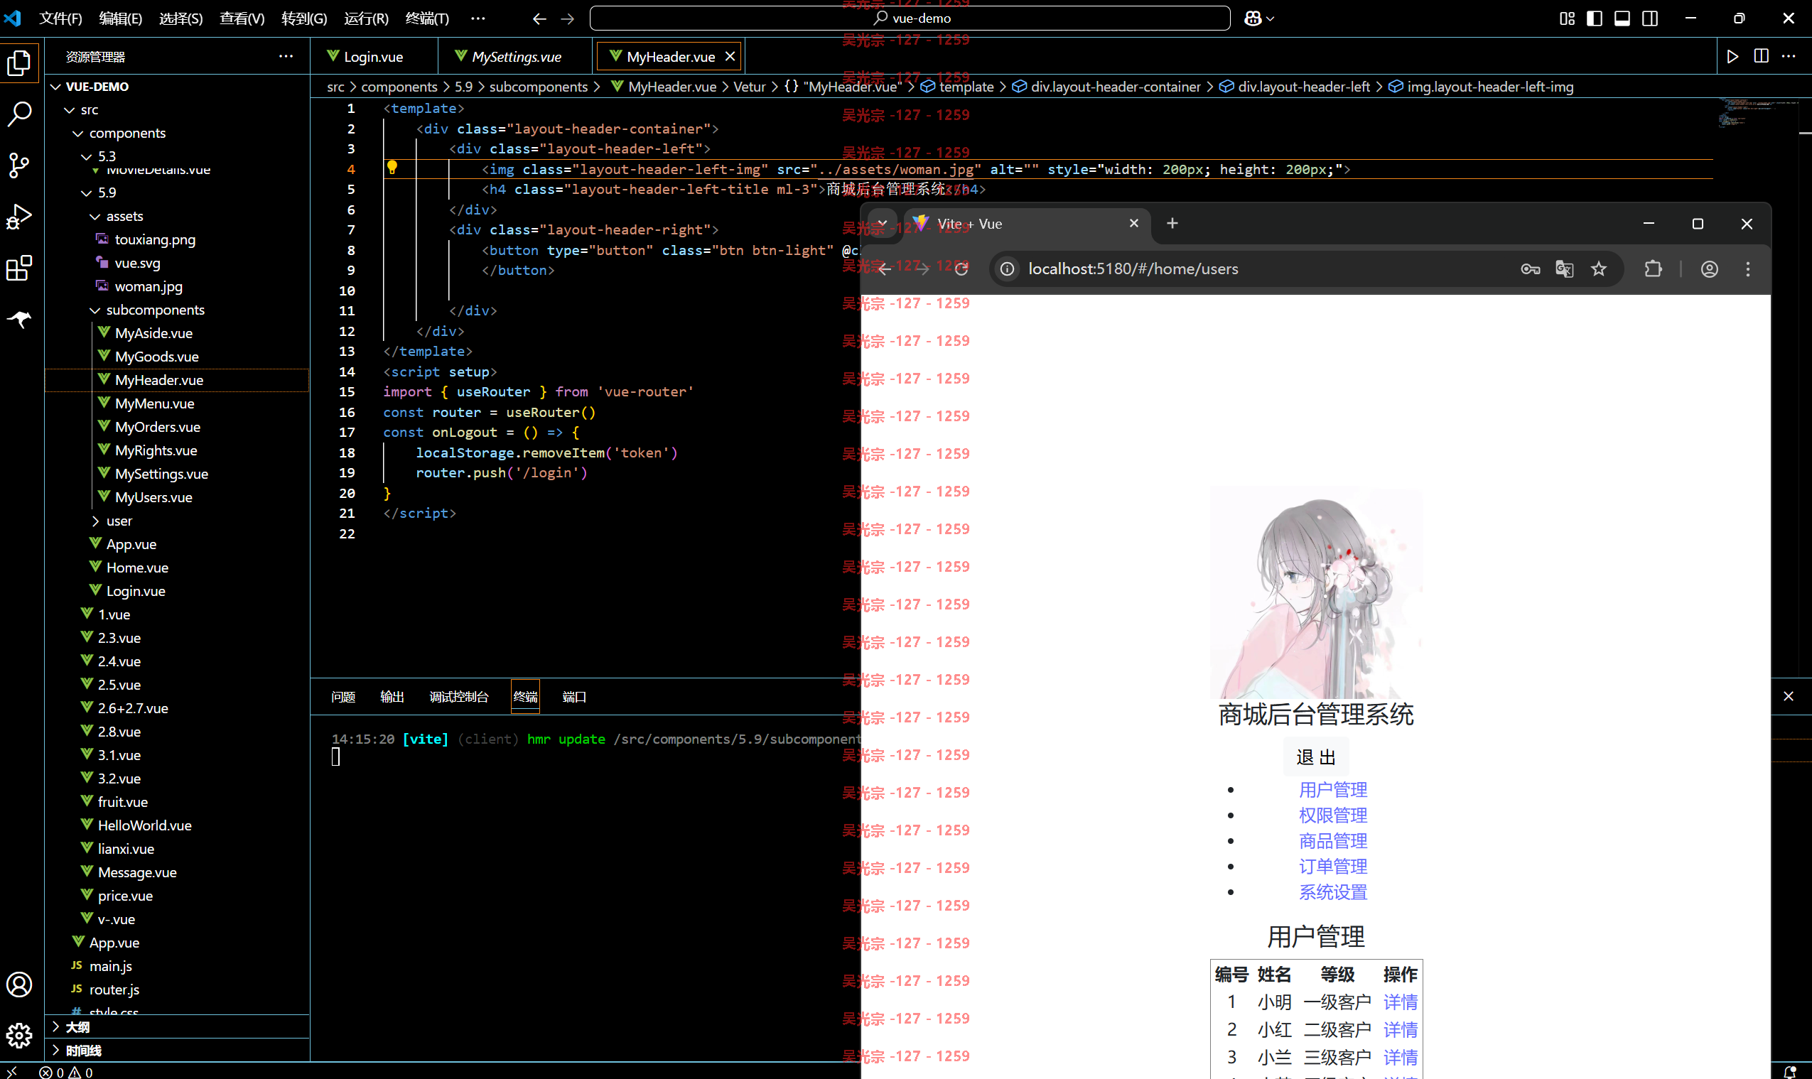
Task: Split the editor to the right
Action: [1761, 56]
